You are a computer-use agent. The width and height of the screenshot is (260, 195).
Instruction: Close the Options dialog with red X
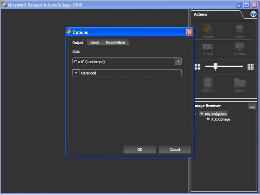190,32
